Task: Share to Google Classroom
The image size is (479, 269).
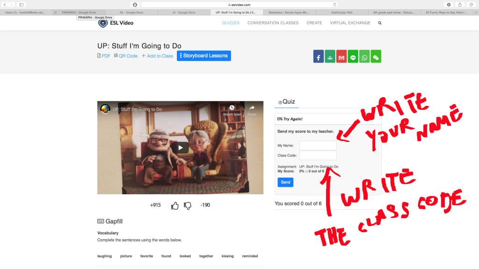Action: [330, 57]
